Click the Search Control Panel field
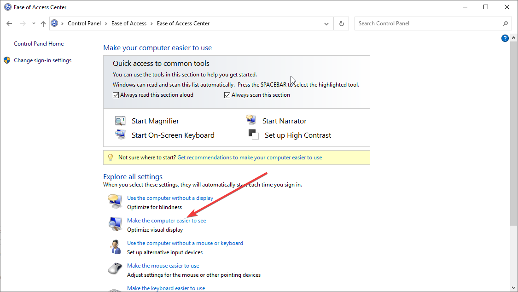 tap(428, 23)
